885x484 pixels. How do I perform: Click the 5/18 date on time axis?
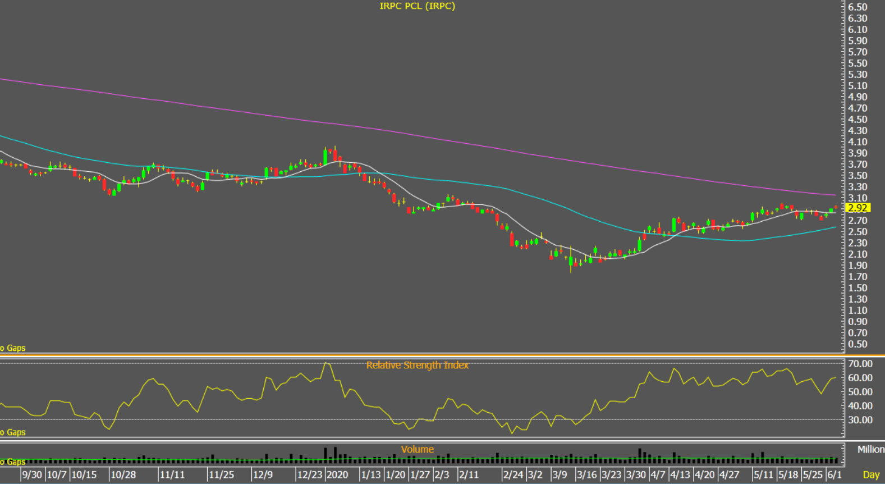pos(788,475)
